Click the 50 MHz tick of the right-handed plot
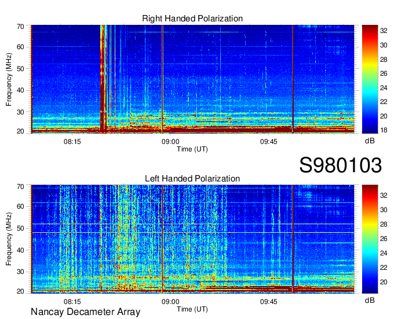The width and height of the screenshot is (394, 319). tap(20, 69)
